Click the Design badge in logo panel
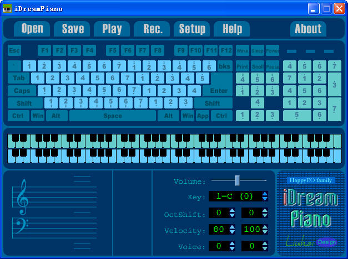This screenshot has height=259, width=348. tap(327, 242)
